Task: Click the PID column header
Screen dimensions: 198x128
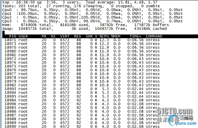Action: [x=13, y=36]
